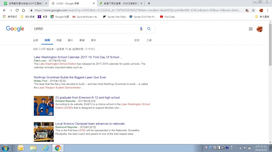Open Lake Washington School Calendar 2017-18 article

(78, 57)
